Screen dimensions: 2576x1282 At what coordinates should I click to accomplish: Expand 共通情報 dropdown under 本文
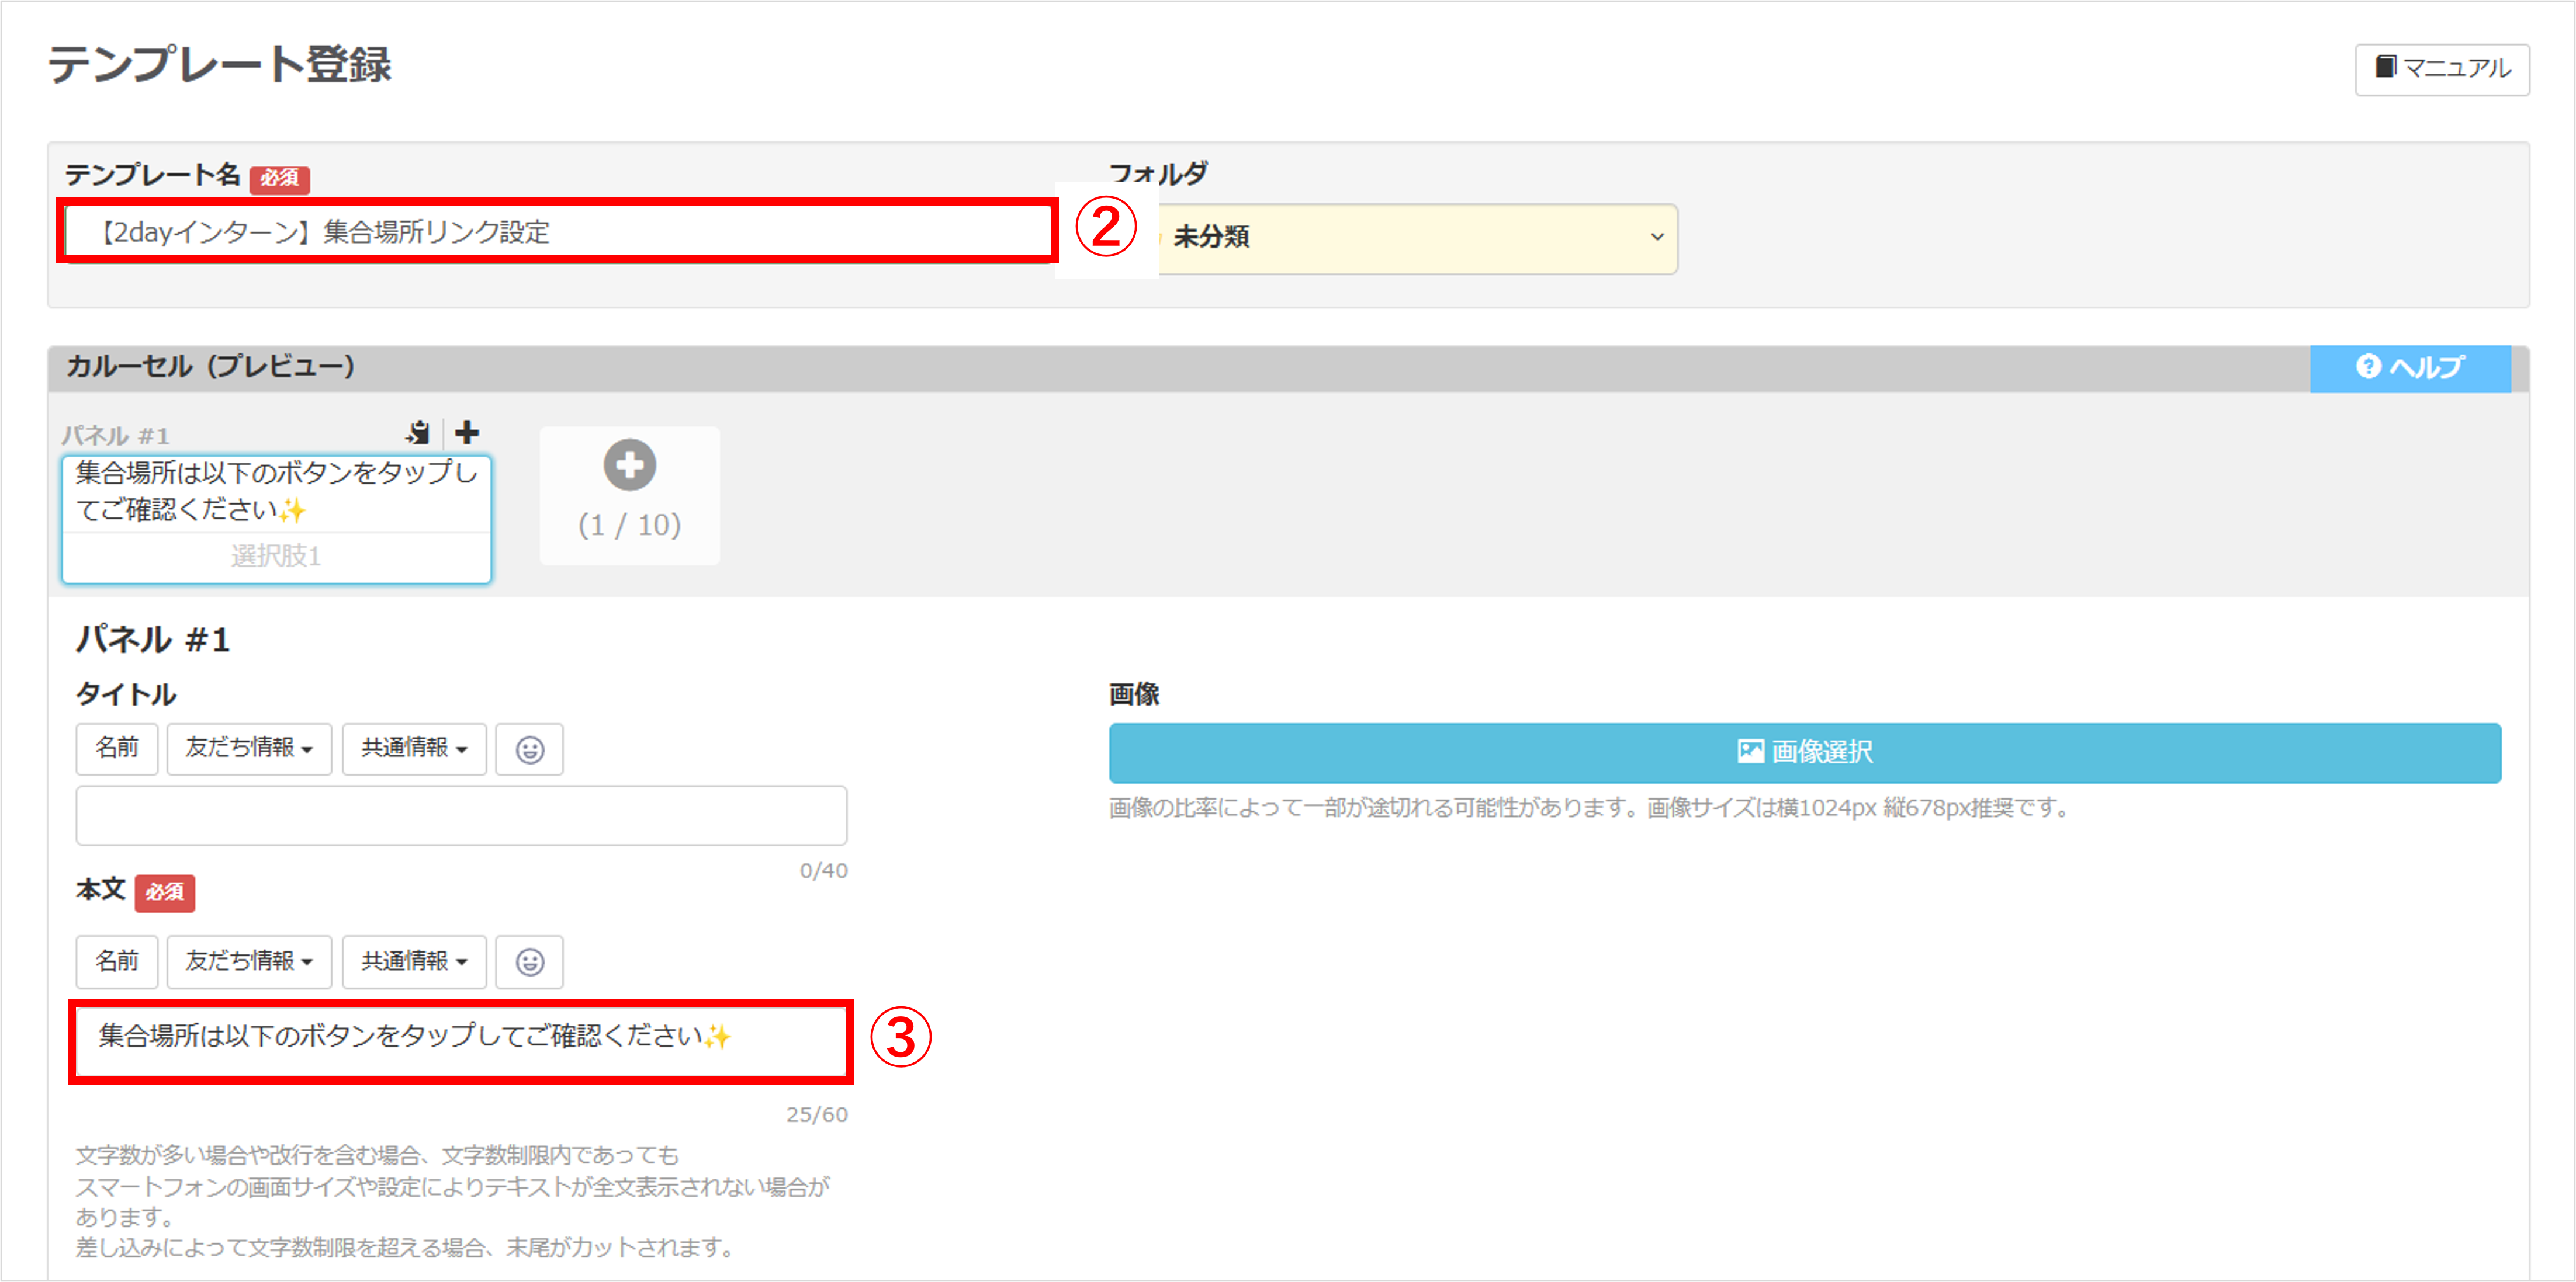click(414, 961)
